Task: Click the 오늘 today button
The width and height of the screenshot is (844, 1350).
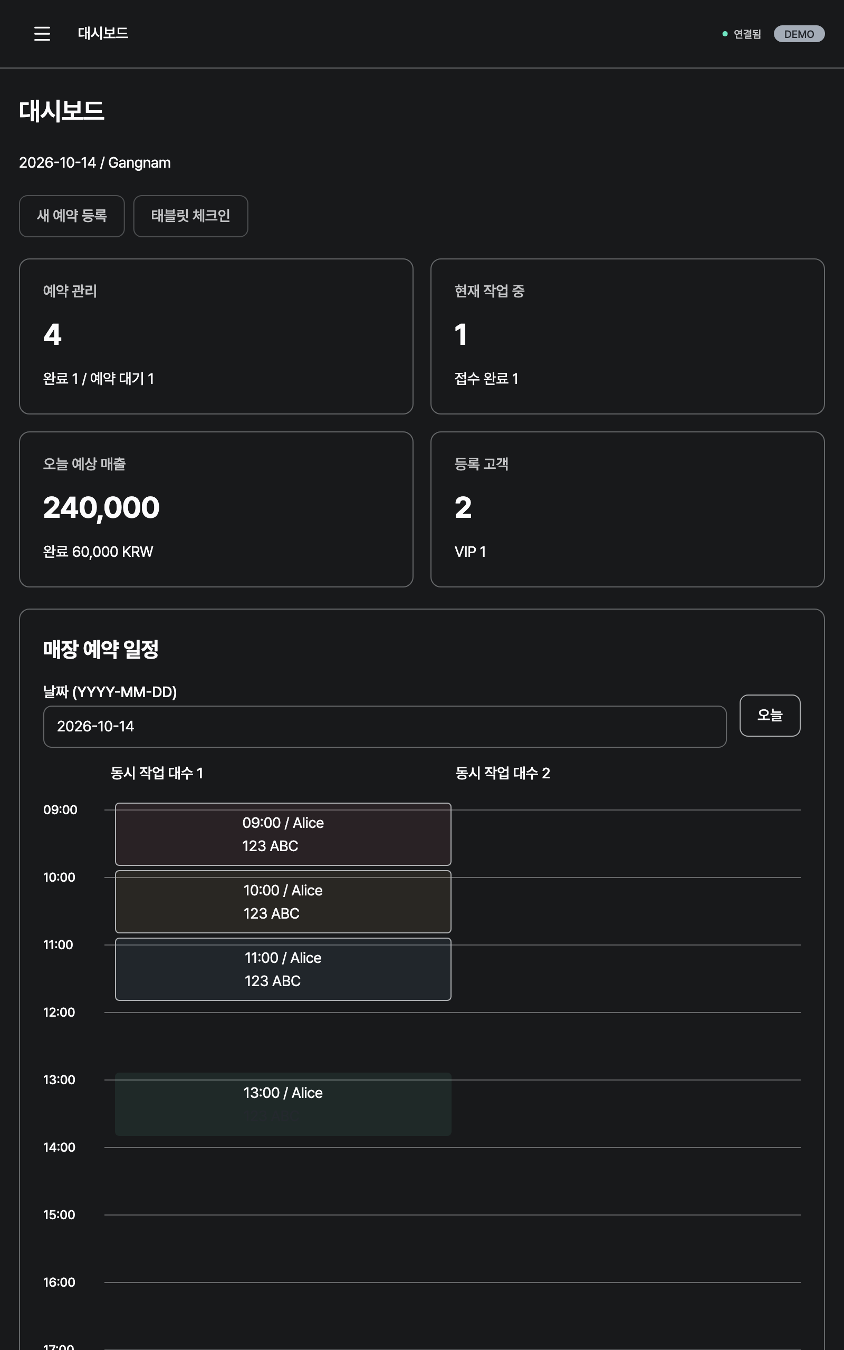Action: 770,715
